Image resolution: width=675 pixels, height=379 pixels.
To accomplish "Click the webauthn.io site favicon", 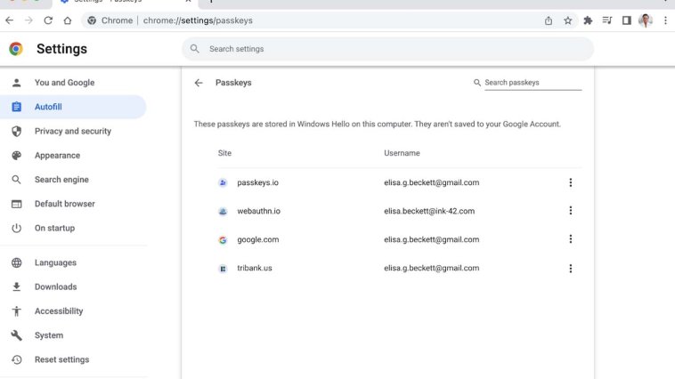I will point(223,211).
